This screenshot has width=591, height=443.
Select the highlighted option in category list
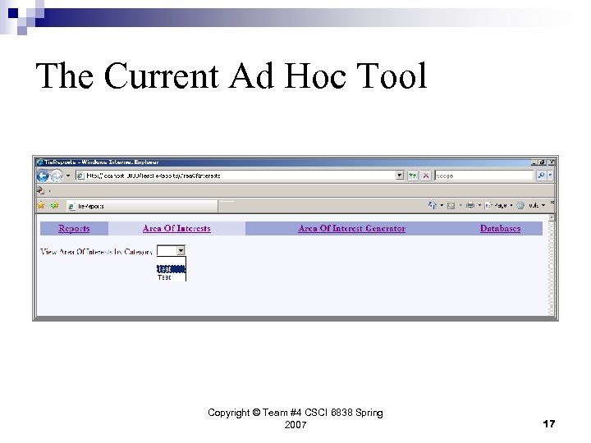[x=171, y=269]
